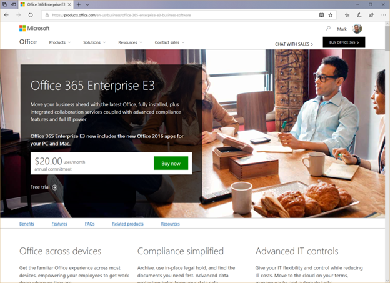This screenshot has width=390, height=283.
Task: Expand the Products menu
Action: pos(60,42)
